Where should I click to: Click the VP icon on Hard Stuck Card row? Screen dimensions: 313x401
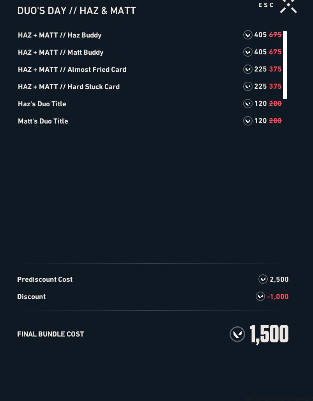(248, 86)
